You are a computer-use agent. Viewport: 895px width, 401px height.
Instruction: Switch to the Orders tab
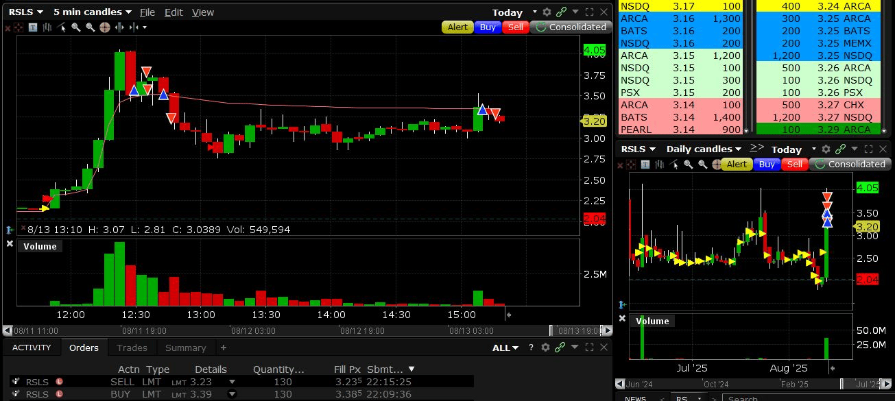[84, 348]
